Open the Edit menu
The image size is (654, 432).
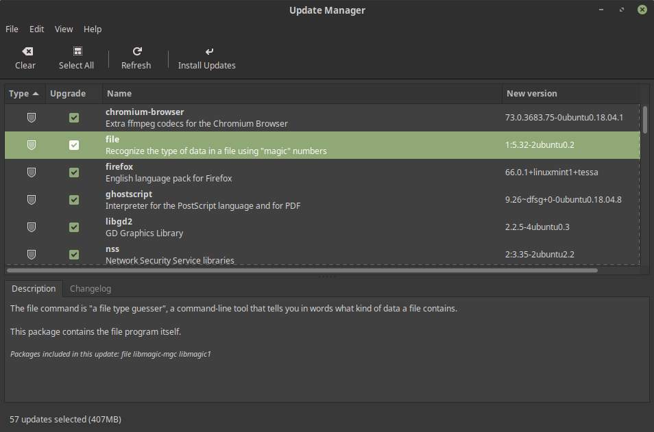click(x=36, y=29)
